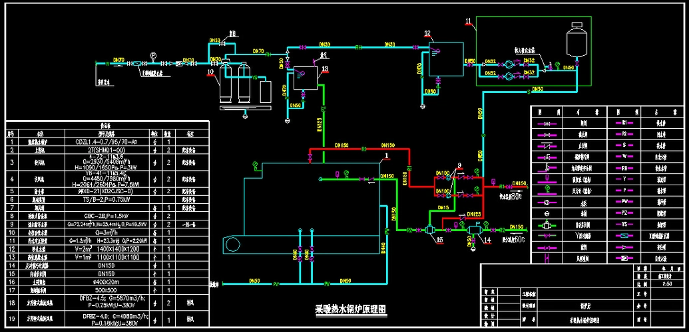Click the PW symbol in the legend table

(624, 201)
